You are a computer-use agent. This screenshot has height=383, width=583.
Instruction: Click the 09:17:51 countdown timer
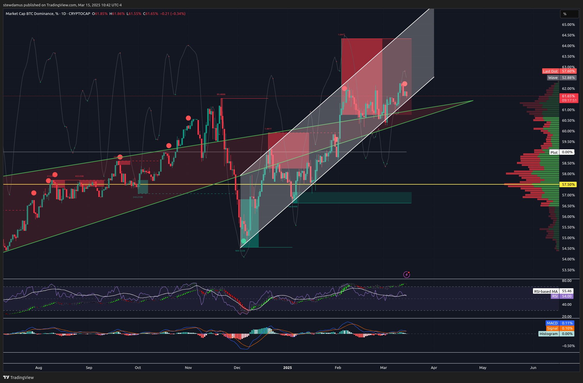coord(569,100)
